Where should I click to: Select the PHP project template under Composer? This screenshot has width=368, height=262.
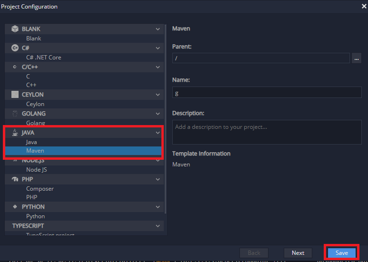[x=84, y=197]
